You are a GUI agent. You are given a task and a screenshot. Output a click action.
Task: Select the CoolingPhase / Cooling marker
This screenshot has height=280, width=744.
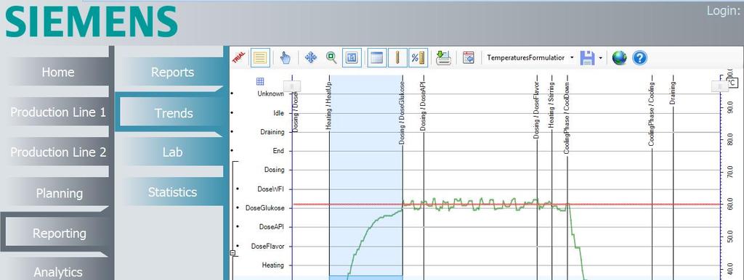(652, 114)
